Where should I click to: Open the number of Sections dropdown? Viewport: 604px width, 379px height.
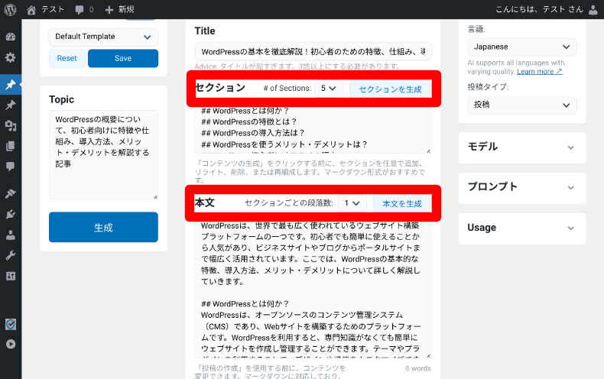(329, 89)
